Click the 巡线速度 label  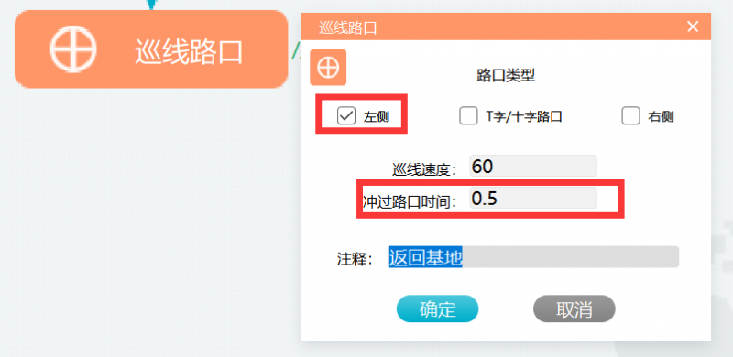point(424,169)
